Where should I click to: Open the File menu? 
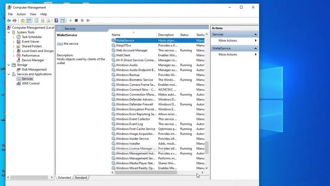pos(10,14)
